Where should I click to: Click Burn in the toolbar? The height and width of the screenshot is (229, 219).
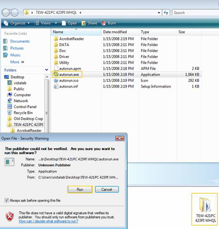pos(108,23)
